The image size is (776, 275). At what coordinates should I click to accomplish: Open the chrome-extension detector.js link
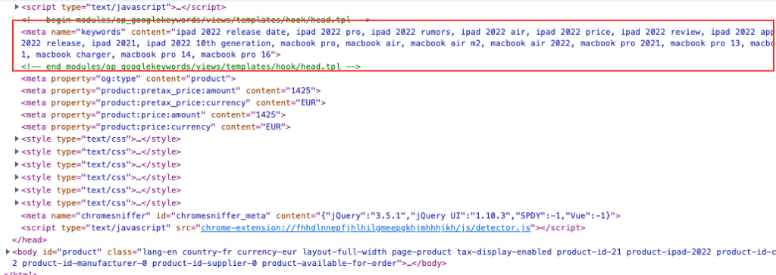click(x=365, y=227)
